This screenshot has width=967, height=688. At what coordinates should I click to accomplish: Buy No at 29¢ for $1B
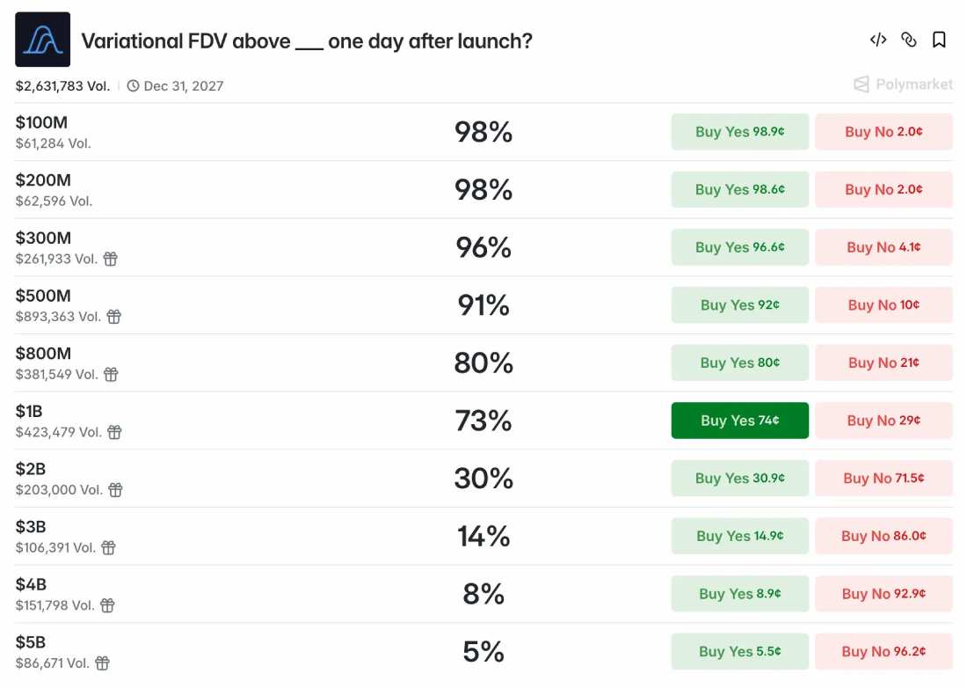point(883,421)
